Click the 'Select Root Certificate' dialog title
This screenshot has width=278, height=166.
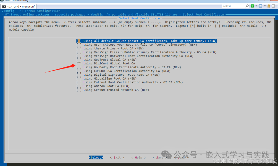139,18
